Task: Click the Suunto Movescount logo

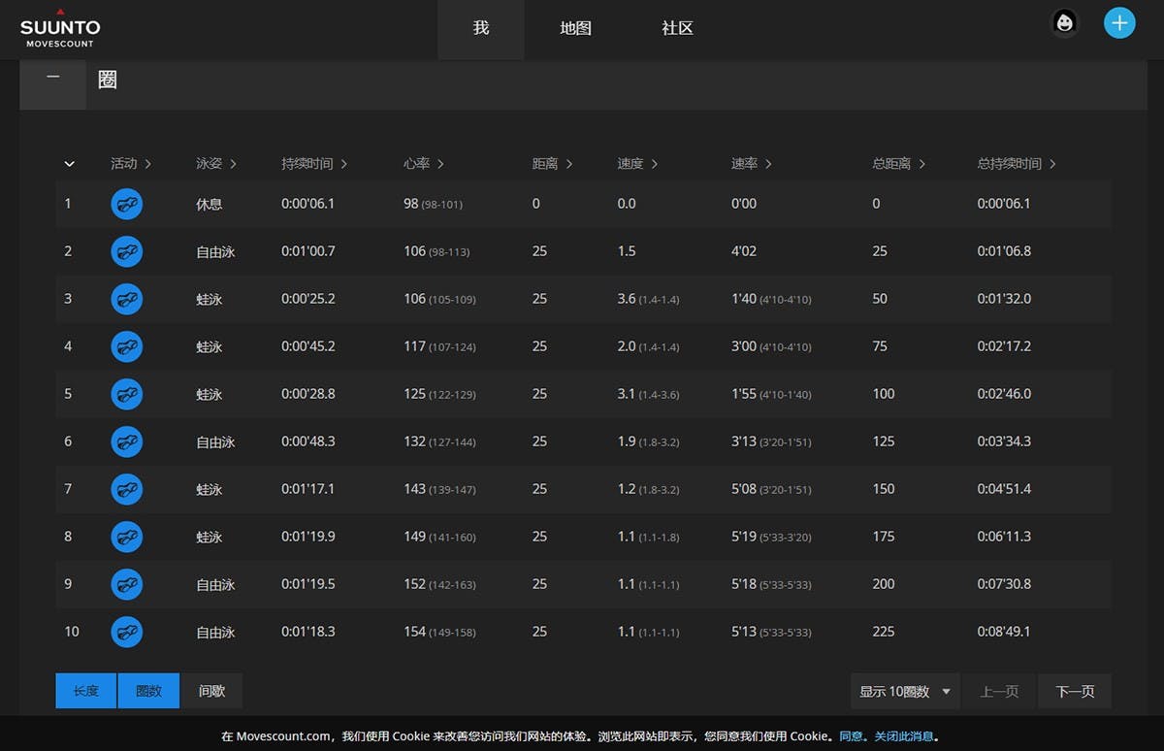Action: click(60, 29)
